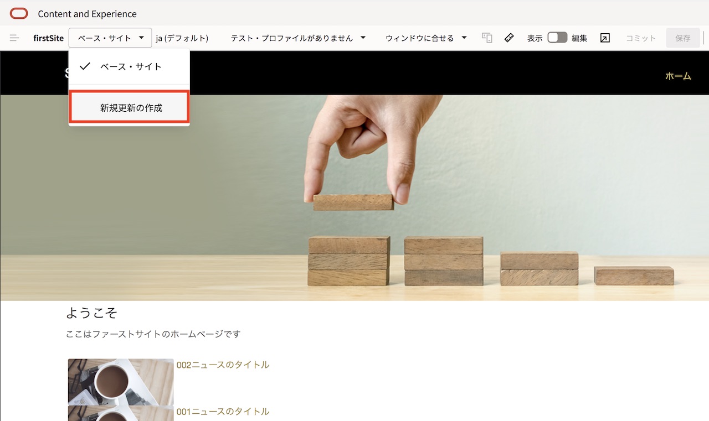Open the site in a new window icon
709x421 pixels.
click(x=605, y=38)
